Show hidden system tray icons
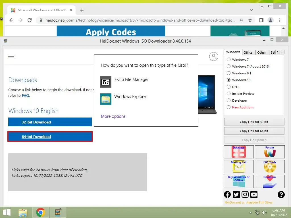The image size is (291, 218). pos(251,213)
